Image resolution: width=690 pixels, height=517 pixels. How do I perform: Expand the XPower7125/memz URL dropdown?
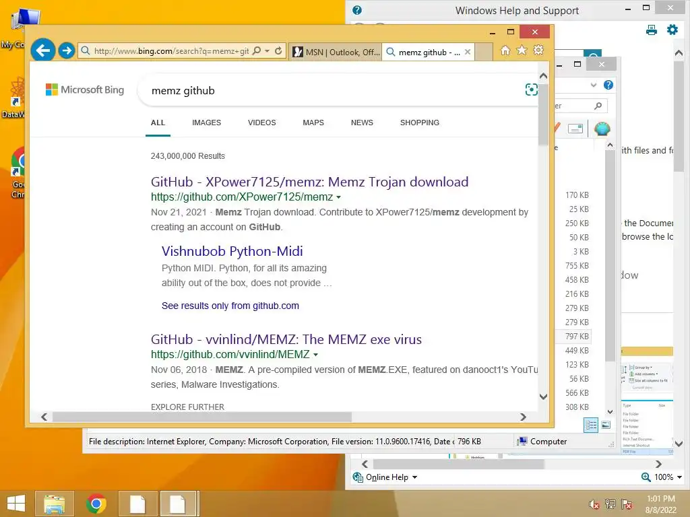click(338, 197)
